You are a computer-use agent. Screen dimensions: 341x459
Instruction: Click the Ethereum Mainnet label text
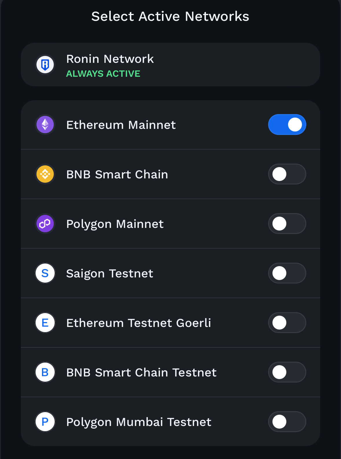pos(121,125)
